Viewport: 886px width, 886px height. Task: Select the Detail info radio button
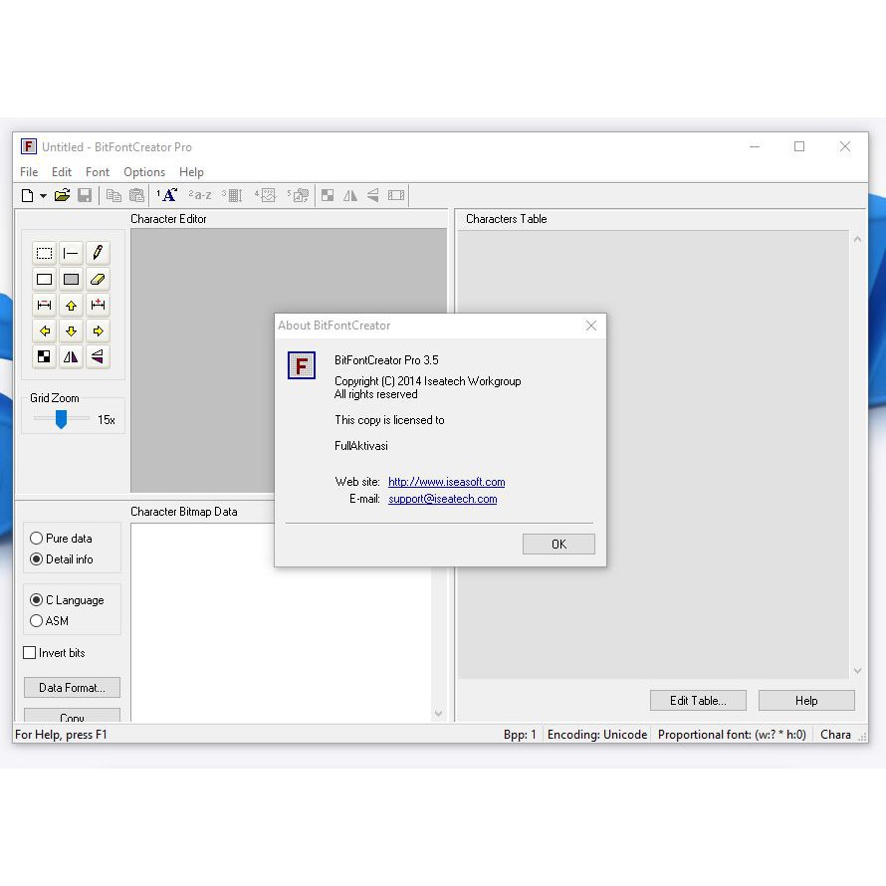pos(36,559)
